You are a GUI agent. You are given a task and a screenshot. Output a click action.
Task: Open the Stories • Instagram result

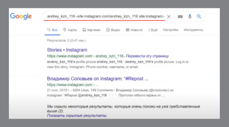click(x=67, y=50)
